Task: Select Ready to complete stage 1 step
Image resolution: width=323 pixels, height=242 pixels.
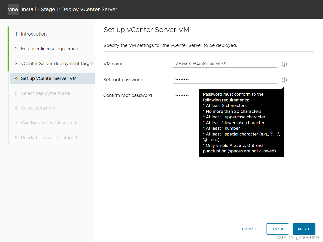Action: point(49,138)
